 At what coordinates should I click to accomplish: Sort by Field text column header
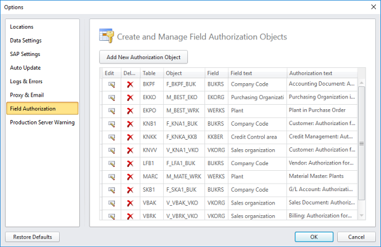(x=258, y=73)
